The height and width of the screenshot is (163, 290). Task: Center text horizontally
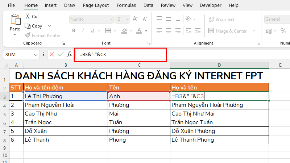[169, 31]
